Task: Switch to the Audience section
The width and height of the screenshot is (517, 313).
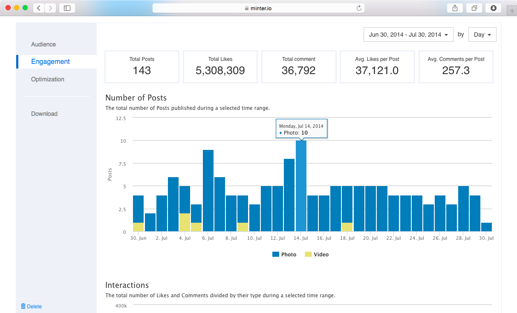Action: coord(43,44)
